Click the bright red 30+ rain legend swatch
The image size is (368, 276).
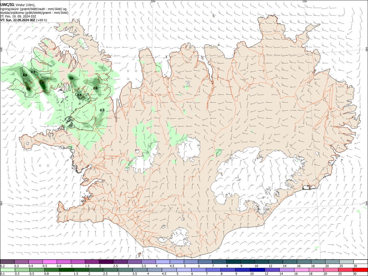coord(361,270)
